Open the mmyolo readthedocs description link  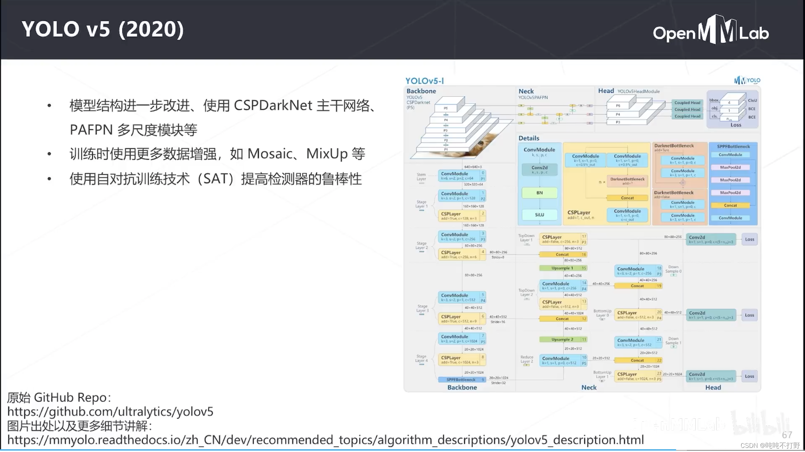[x=325, y=440]
